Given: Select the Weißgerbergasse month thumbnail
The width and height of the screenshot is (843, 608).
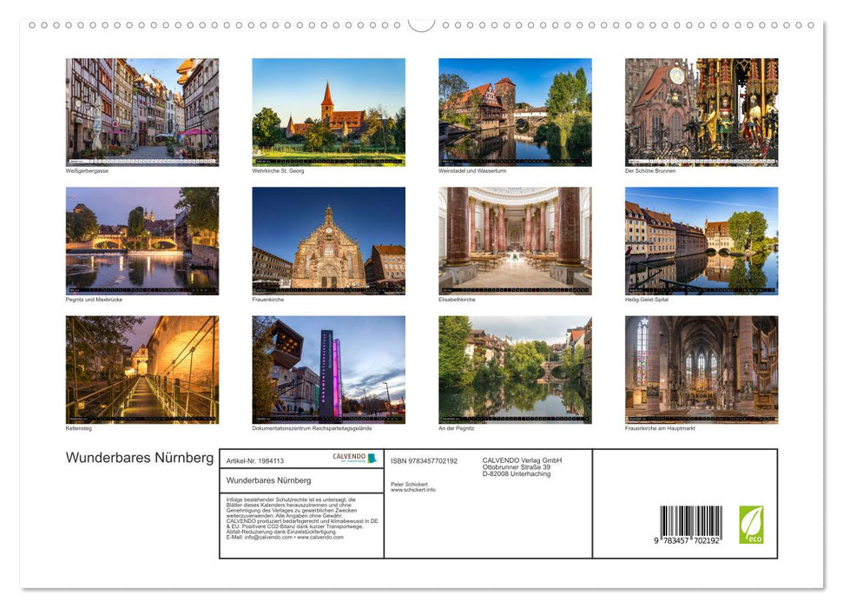Looking at the screenshot, I should pyautogui.click(x=141, y=110).
